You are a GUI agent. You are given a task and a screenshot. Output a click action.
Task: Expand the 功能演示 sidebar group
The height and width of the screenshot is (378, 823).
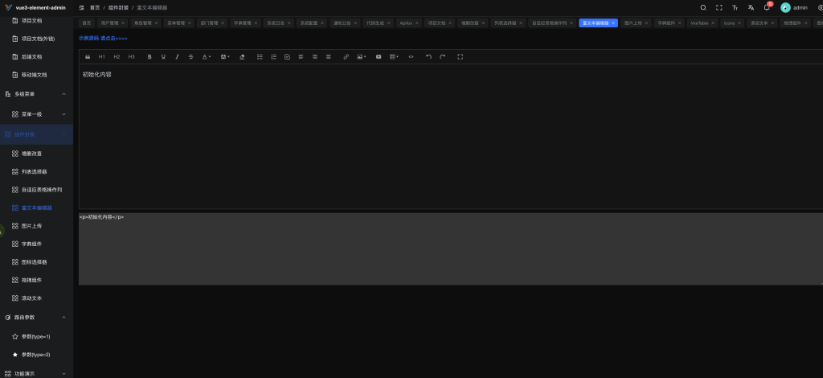36,374
